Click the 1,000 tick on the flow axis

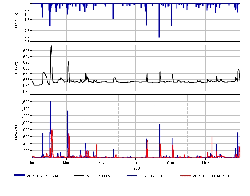25,123
